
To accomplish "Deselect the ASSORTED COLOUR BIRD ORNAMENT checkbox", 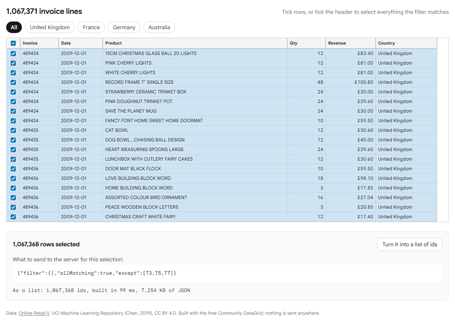I will tap(13, 197).
